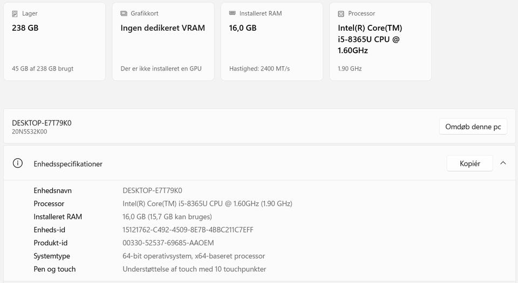Open the Processor i5-8365U card
The height and width of the screenshot is (283, 518).
(380, 41)
